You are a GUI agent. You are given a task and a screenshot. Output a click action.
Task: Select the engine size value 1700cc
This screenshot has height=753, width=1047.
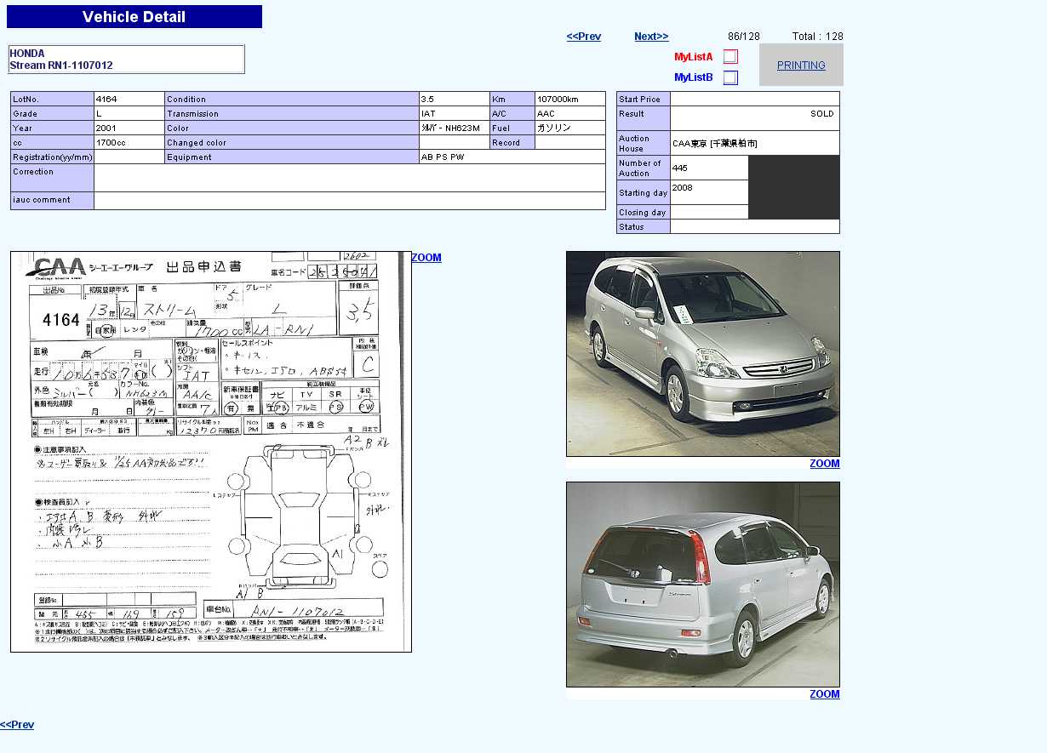coord(111,143)
